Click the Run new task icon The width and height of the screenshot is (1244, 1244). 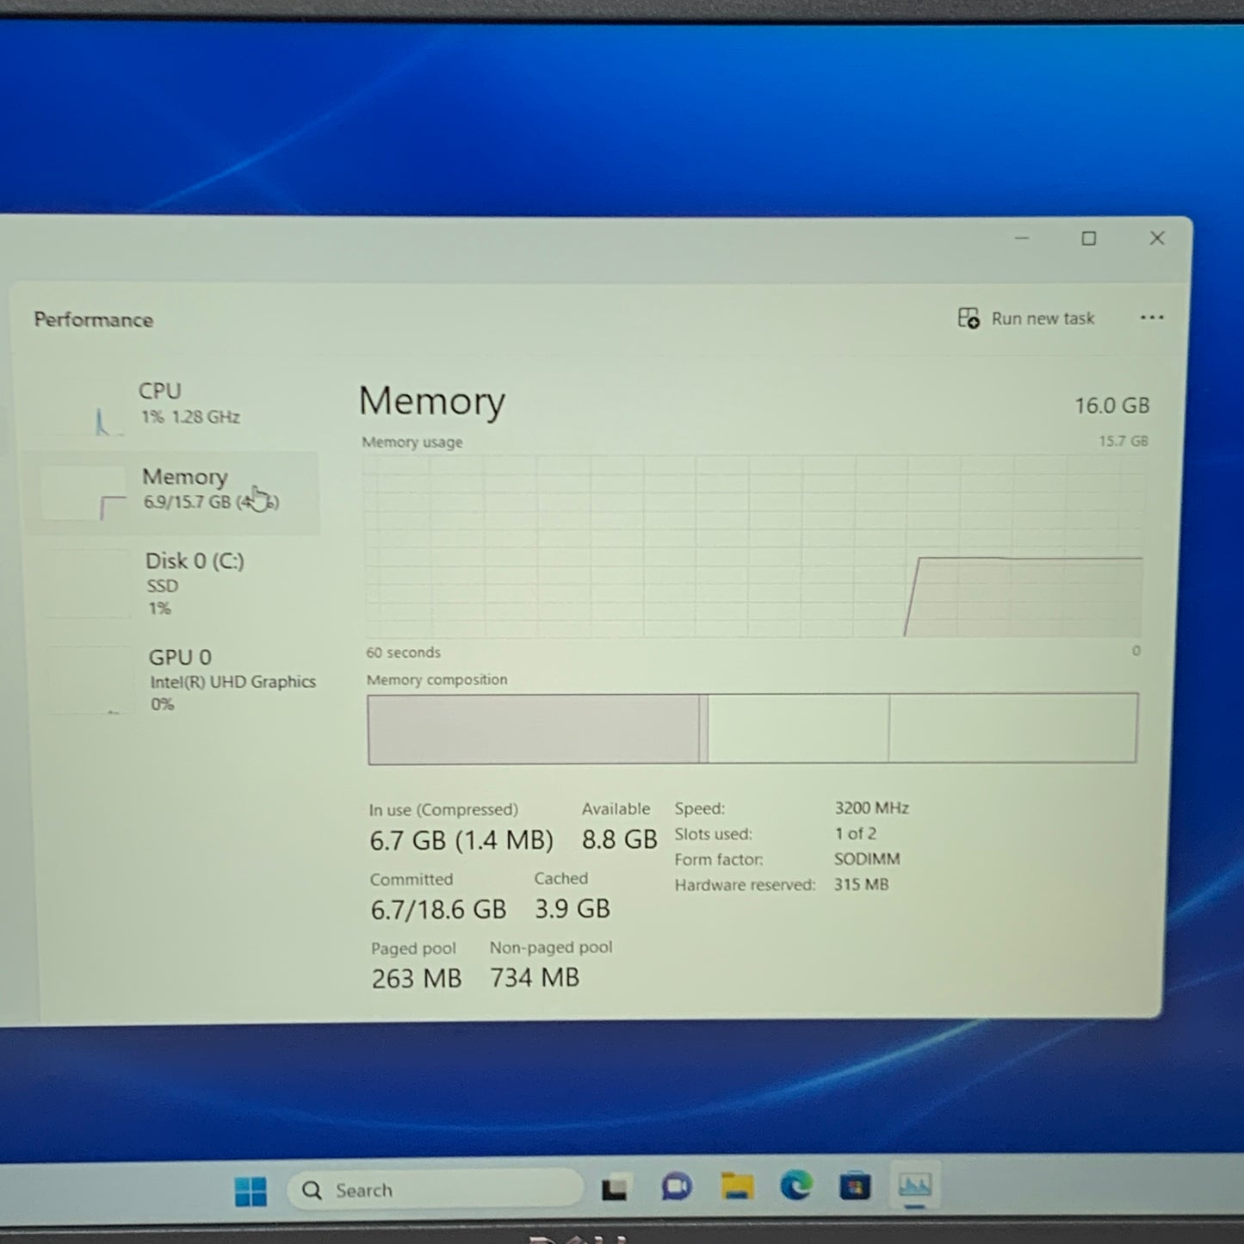(969, 319)
